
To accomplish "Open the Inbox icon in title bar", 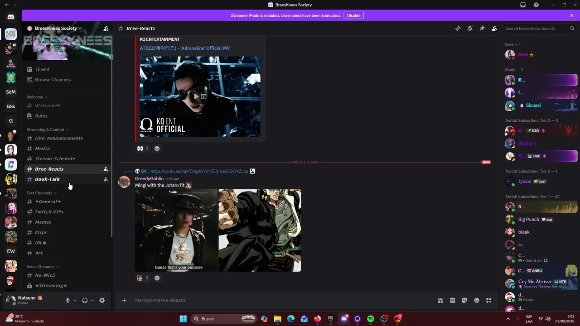I will point(523,5).
